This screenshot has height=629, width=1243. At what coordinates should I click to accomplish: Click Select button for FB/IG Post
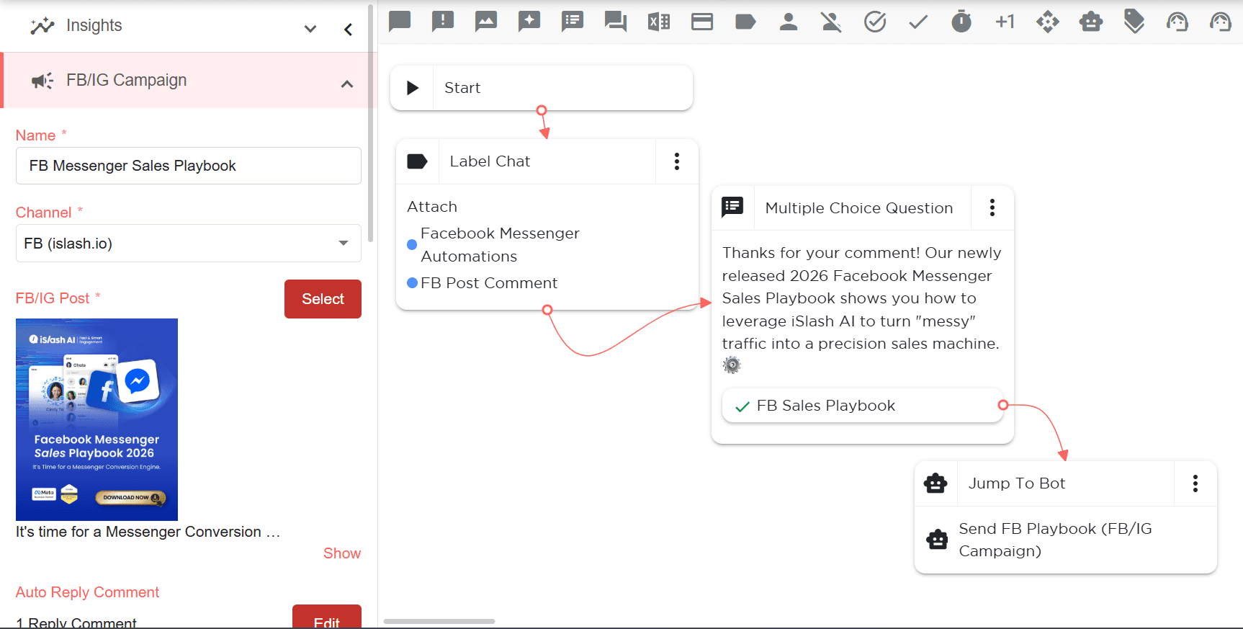coord(323,299)
